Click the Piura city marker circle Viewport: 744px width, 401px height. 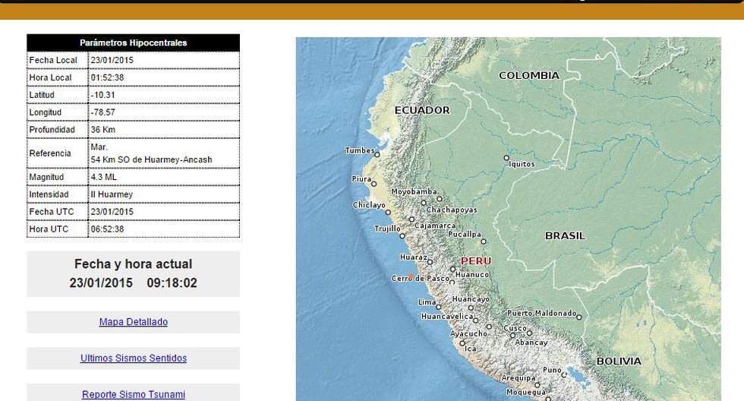(x=374, y=184)
